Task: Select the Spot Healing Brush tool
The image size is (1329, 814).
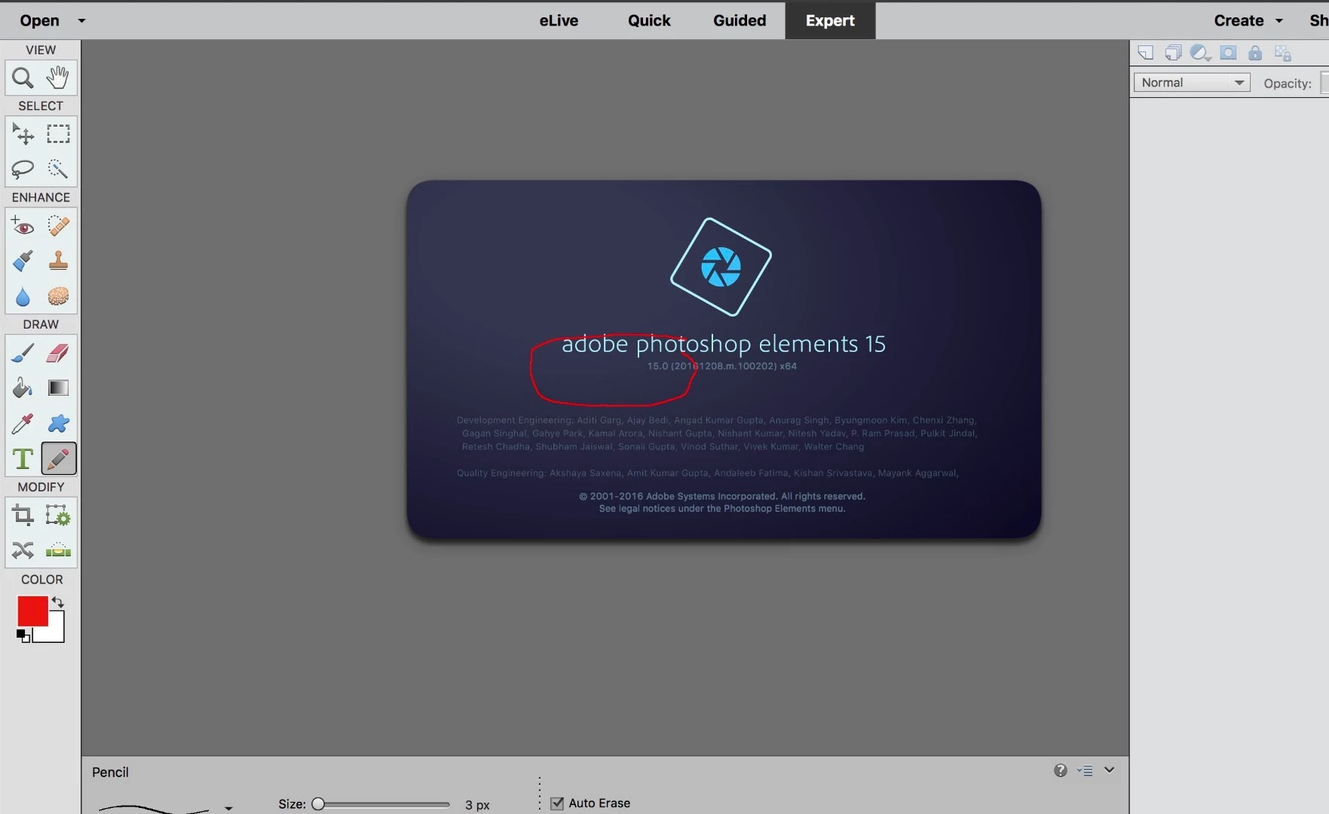Action: [x=58, y=225]
